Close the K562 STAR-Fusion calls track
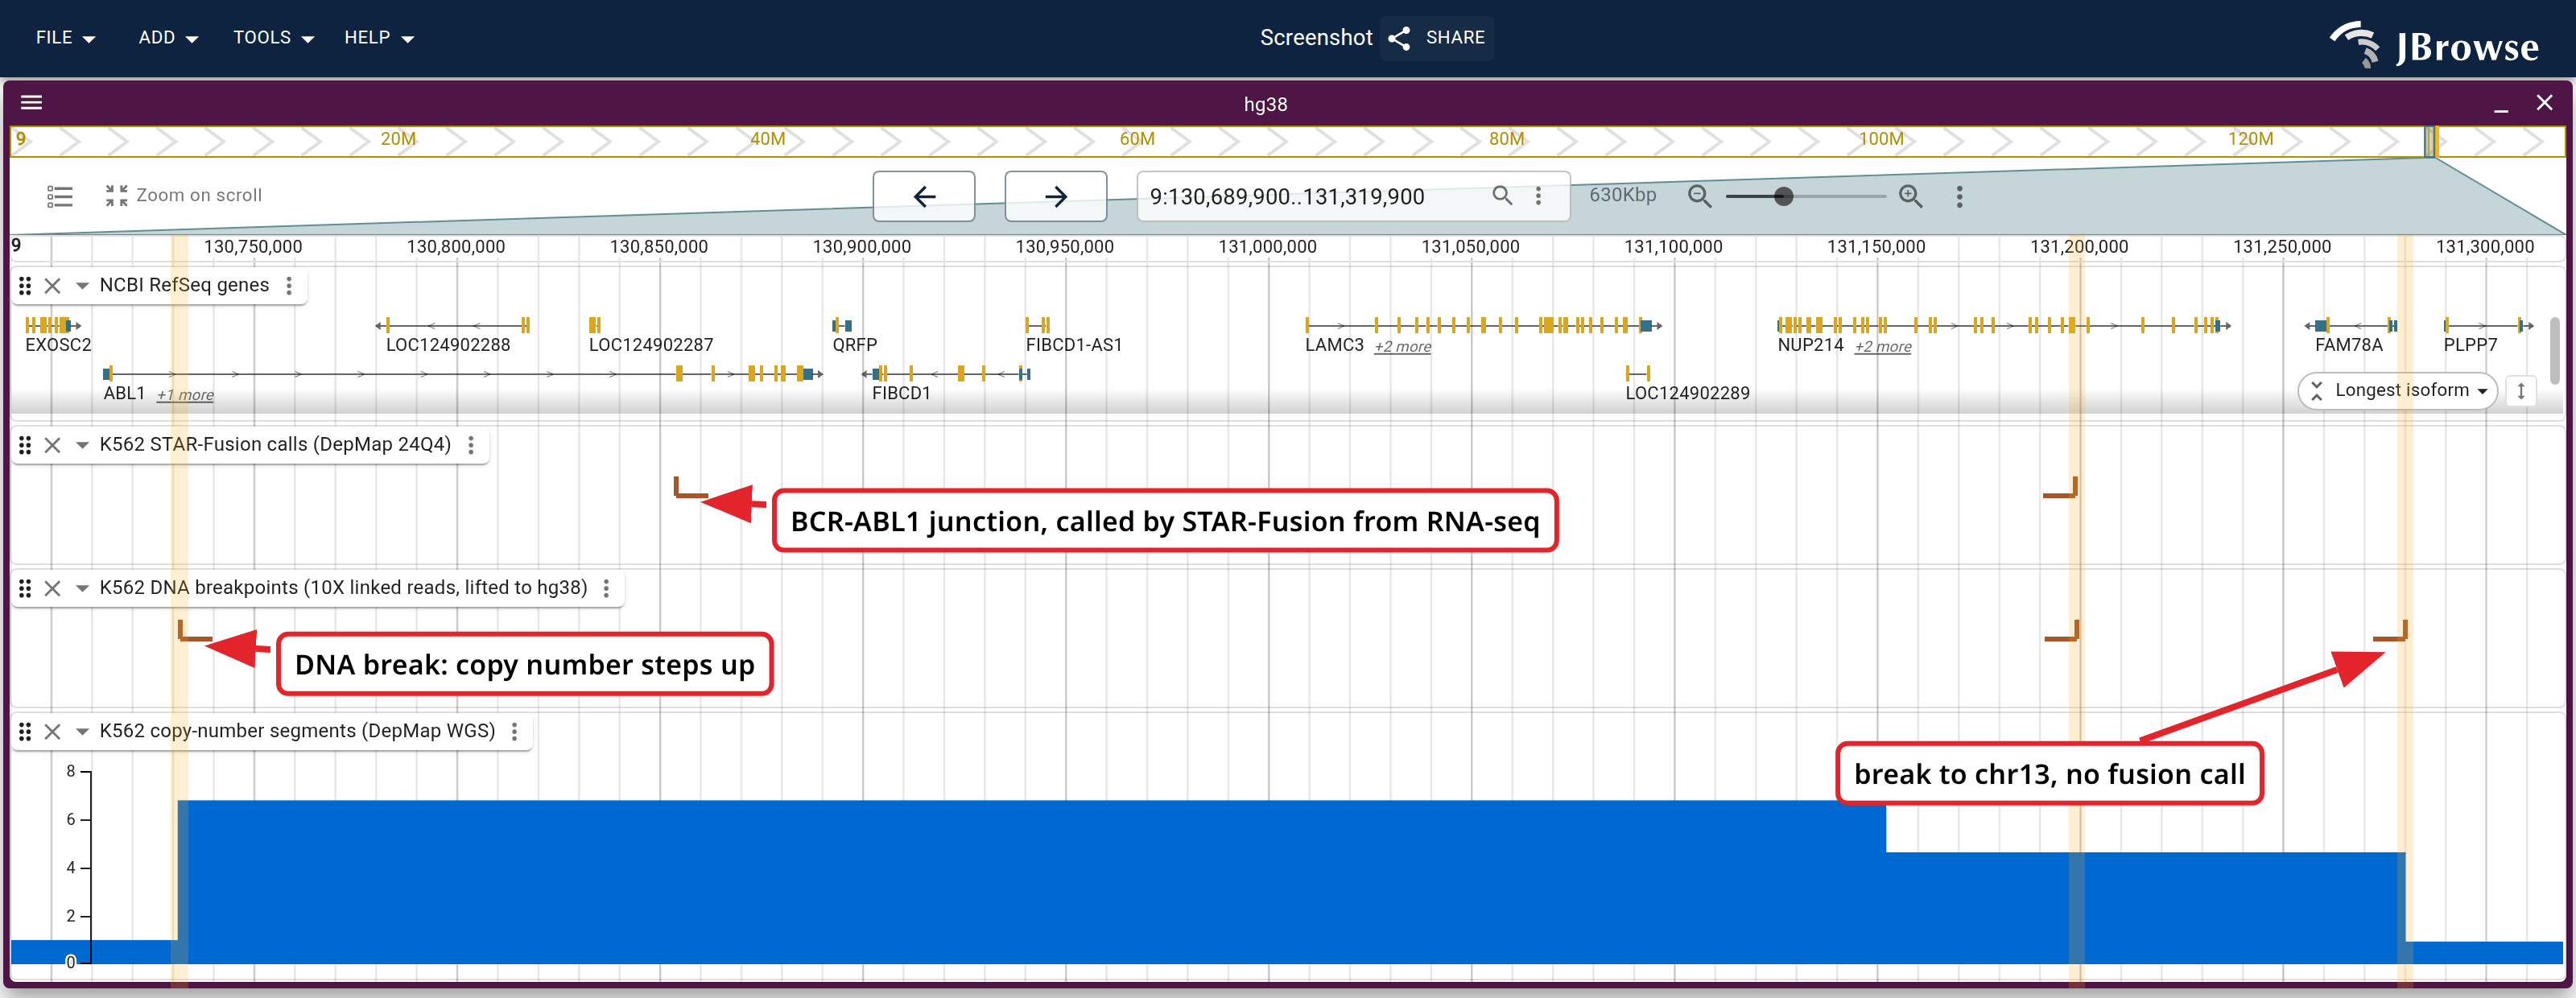Image resolution: width=2576 pixels, height=998 pixels. 53,445
